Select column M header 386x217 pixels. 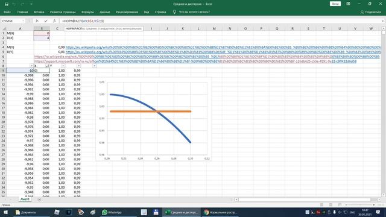(x=214, y=28)
